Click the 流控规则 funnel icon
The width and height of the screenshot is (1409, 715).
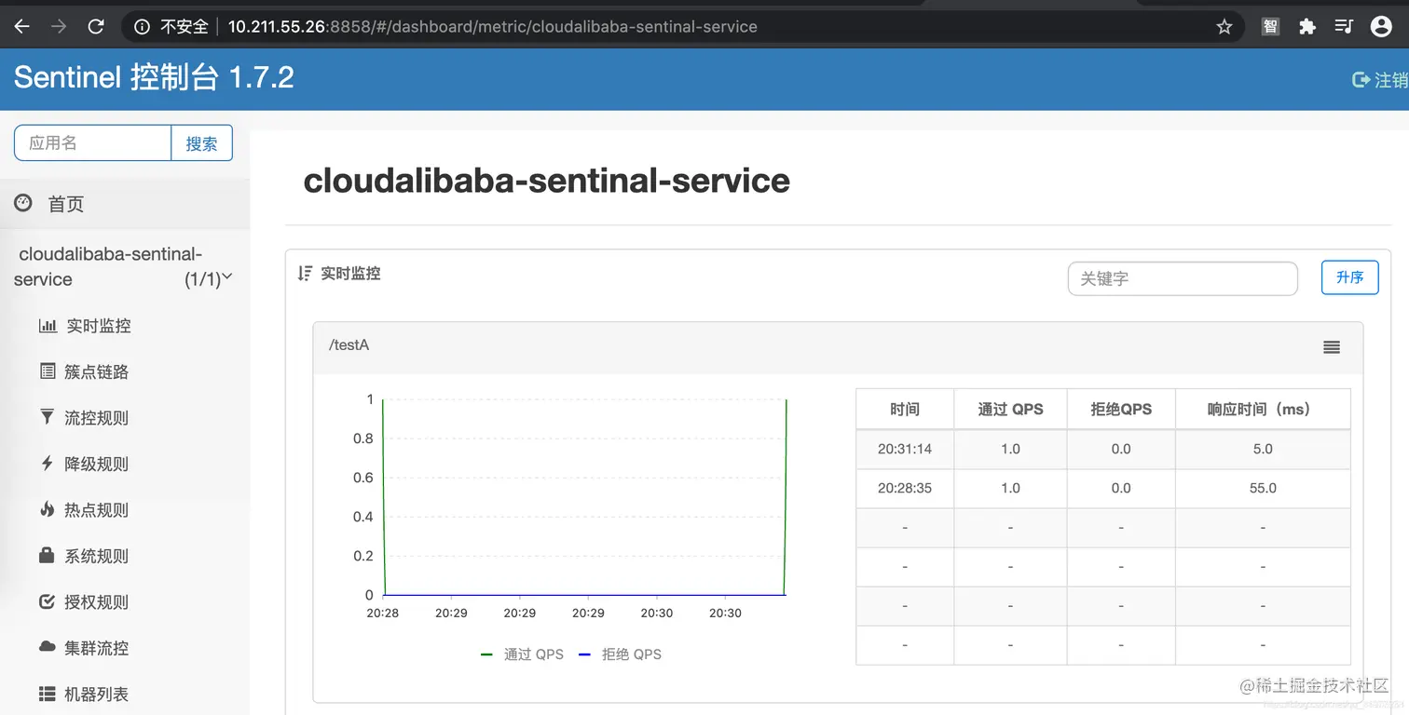[x=48, y=416]
